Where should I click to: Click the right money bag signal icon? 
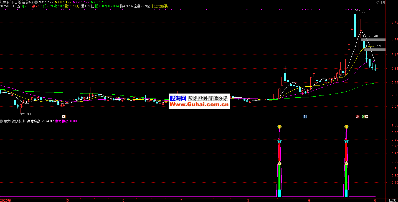tap(346, 163)
